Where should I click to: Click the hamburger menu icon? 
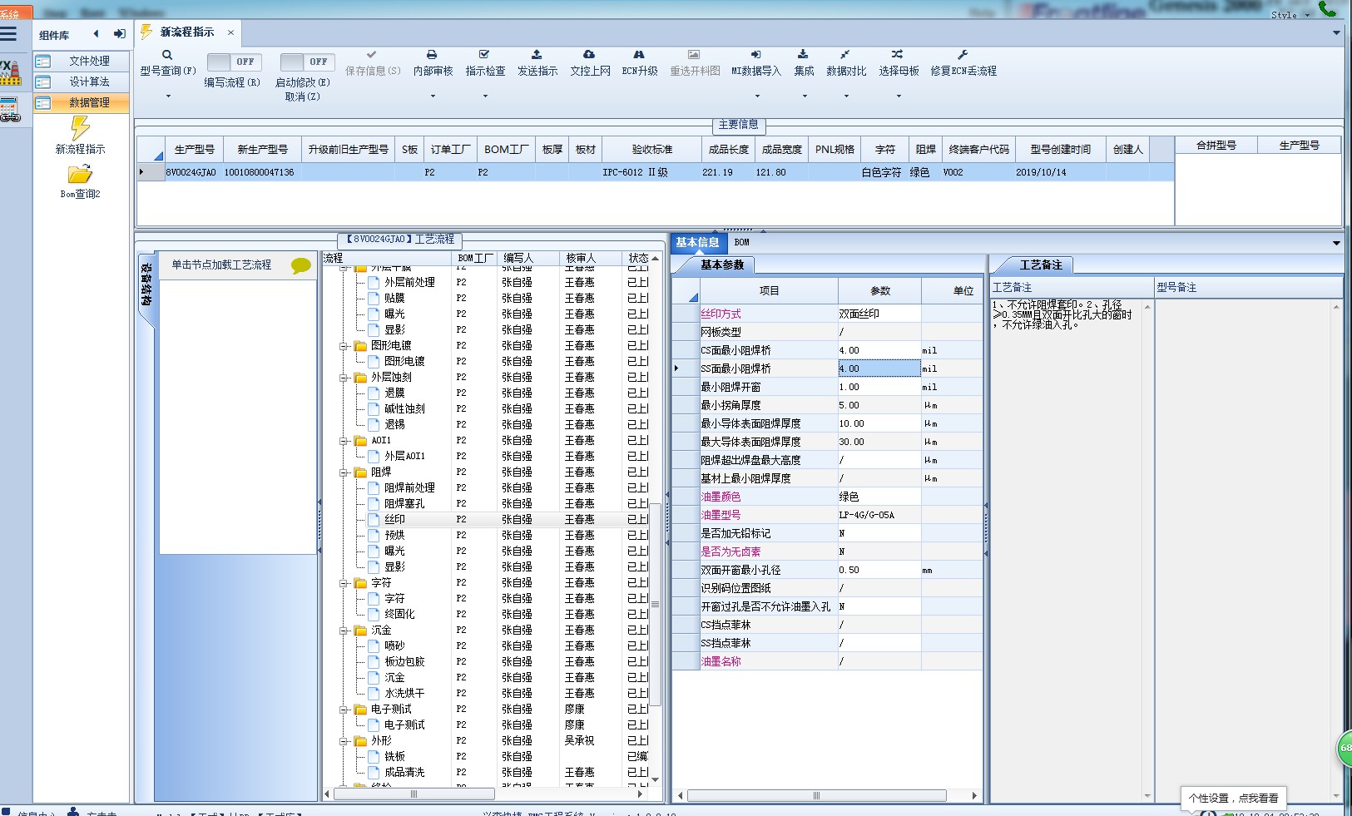point(8,34)
